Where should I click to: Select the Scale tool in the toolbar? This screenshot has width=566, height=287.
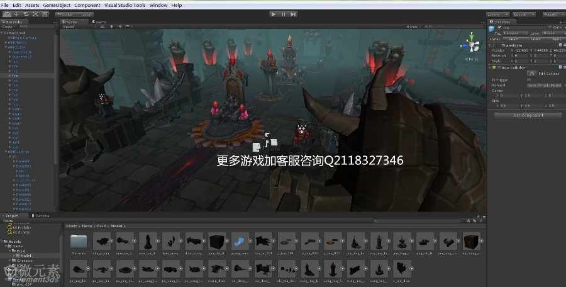coord(35,14)
